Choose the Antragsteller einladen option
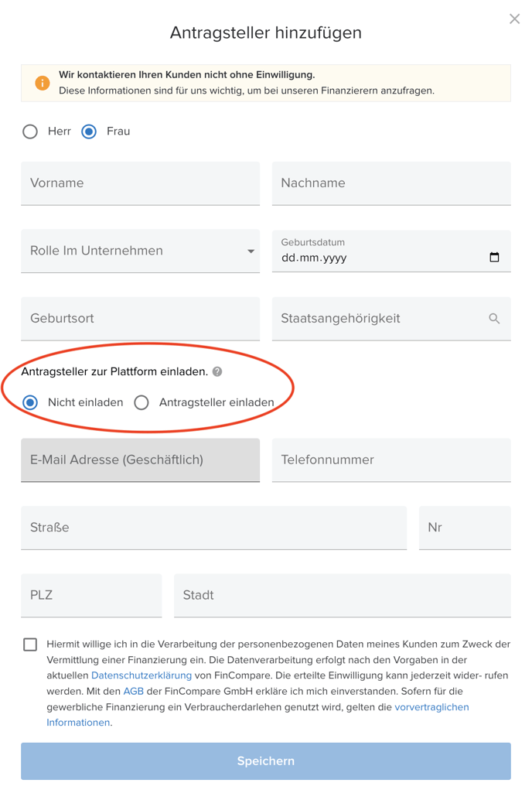 (142, 402)
